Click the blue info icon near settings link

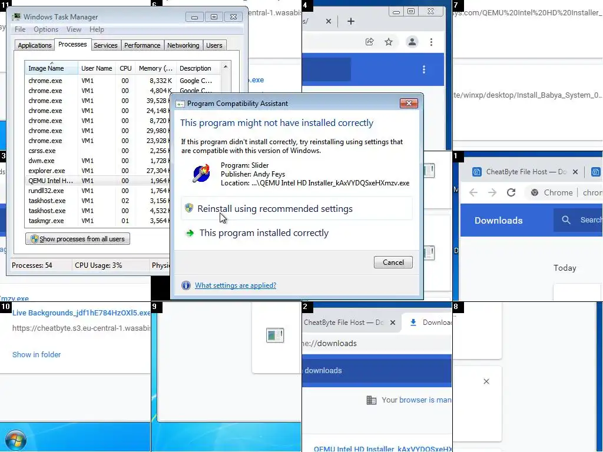(x=185, y=285)
